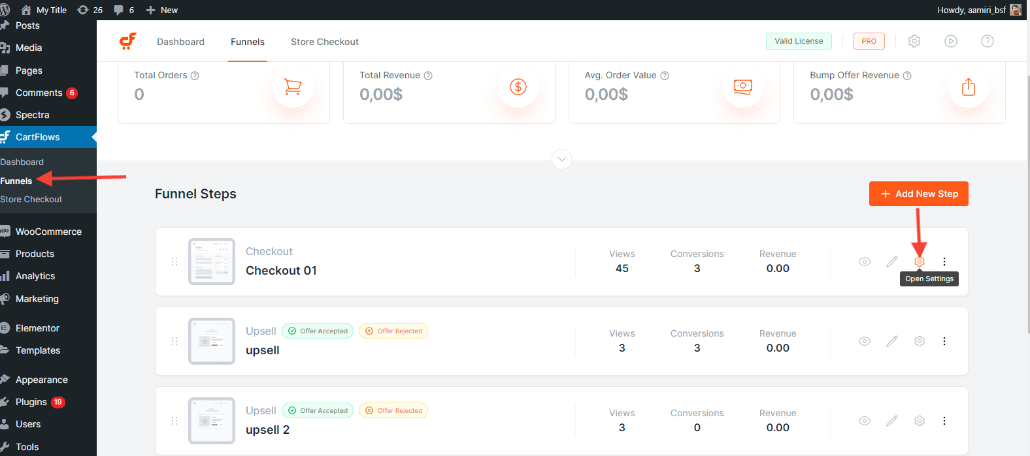Edit the Checkout 01 step pencil icon

click(891, 262)
